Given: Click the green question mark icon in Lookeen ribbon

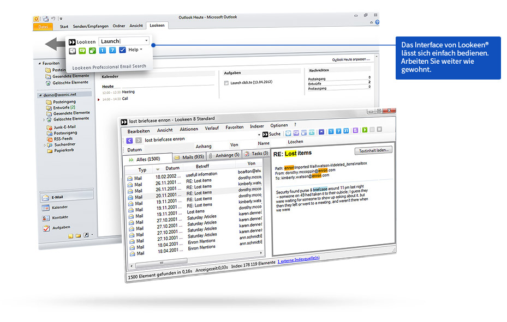Looking at the screenshot, I should (x=92, y=51).
